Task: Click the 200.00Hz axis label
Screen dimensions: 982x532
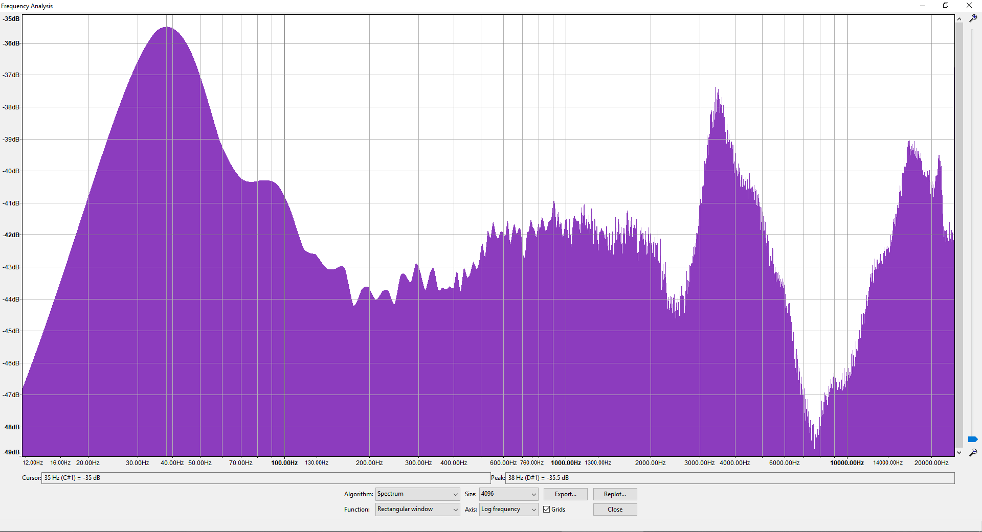Action: coord(369,463)
